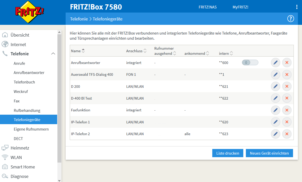Delete the D 200 device
The width and height of the screenshot is (302, 182).
[287, 86]
